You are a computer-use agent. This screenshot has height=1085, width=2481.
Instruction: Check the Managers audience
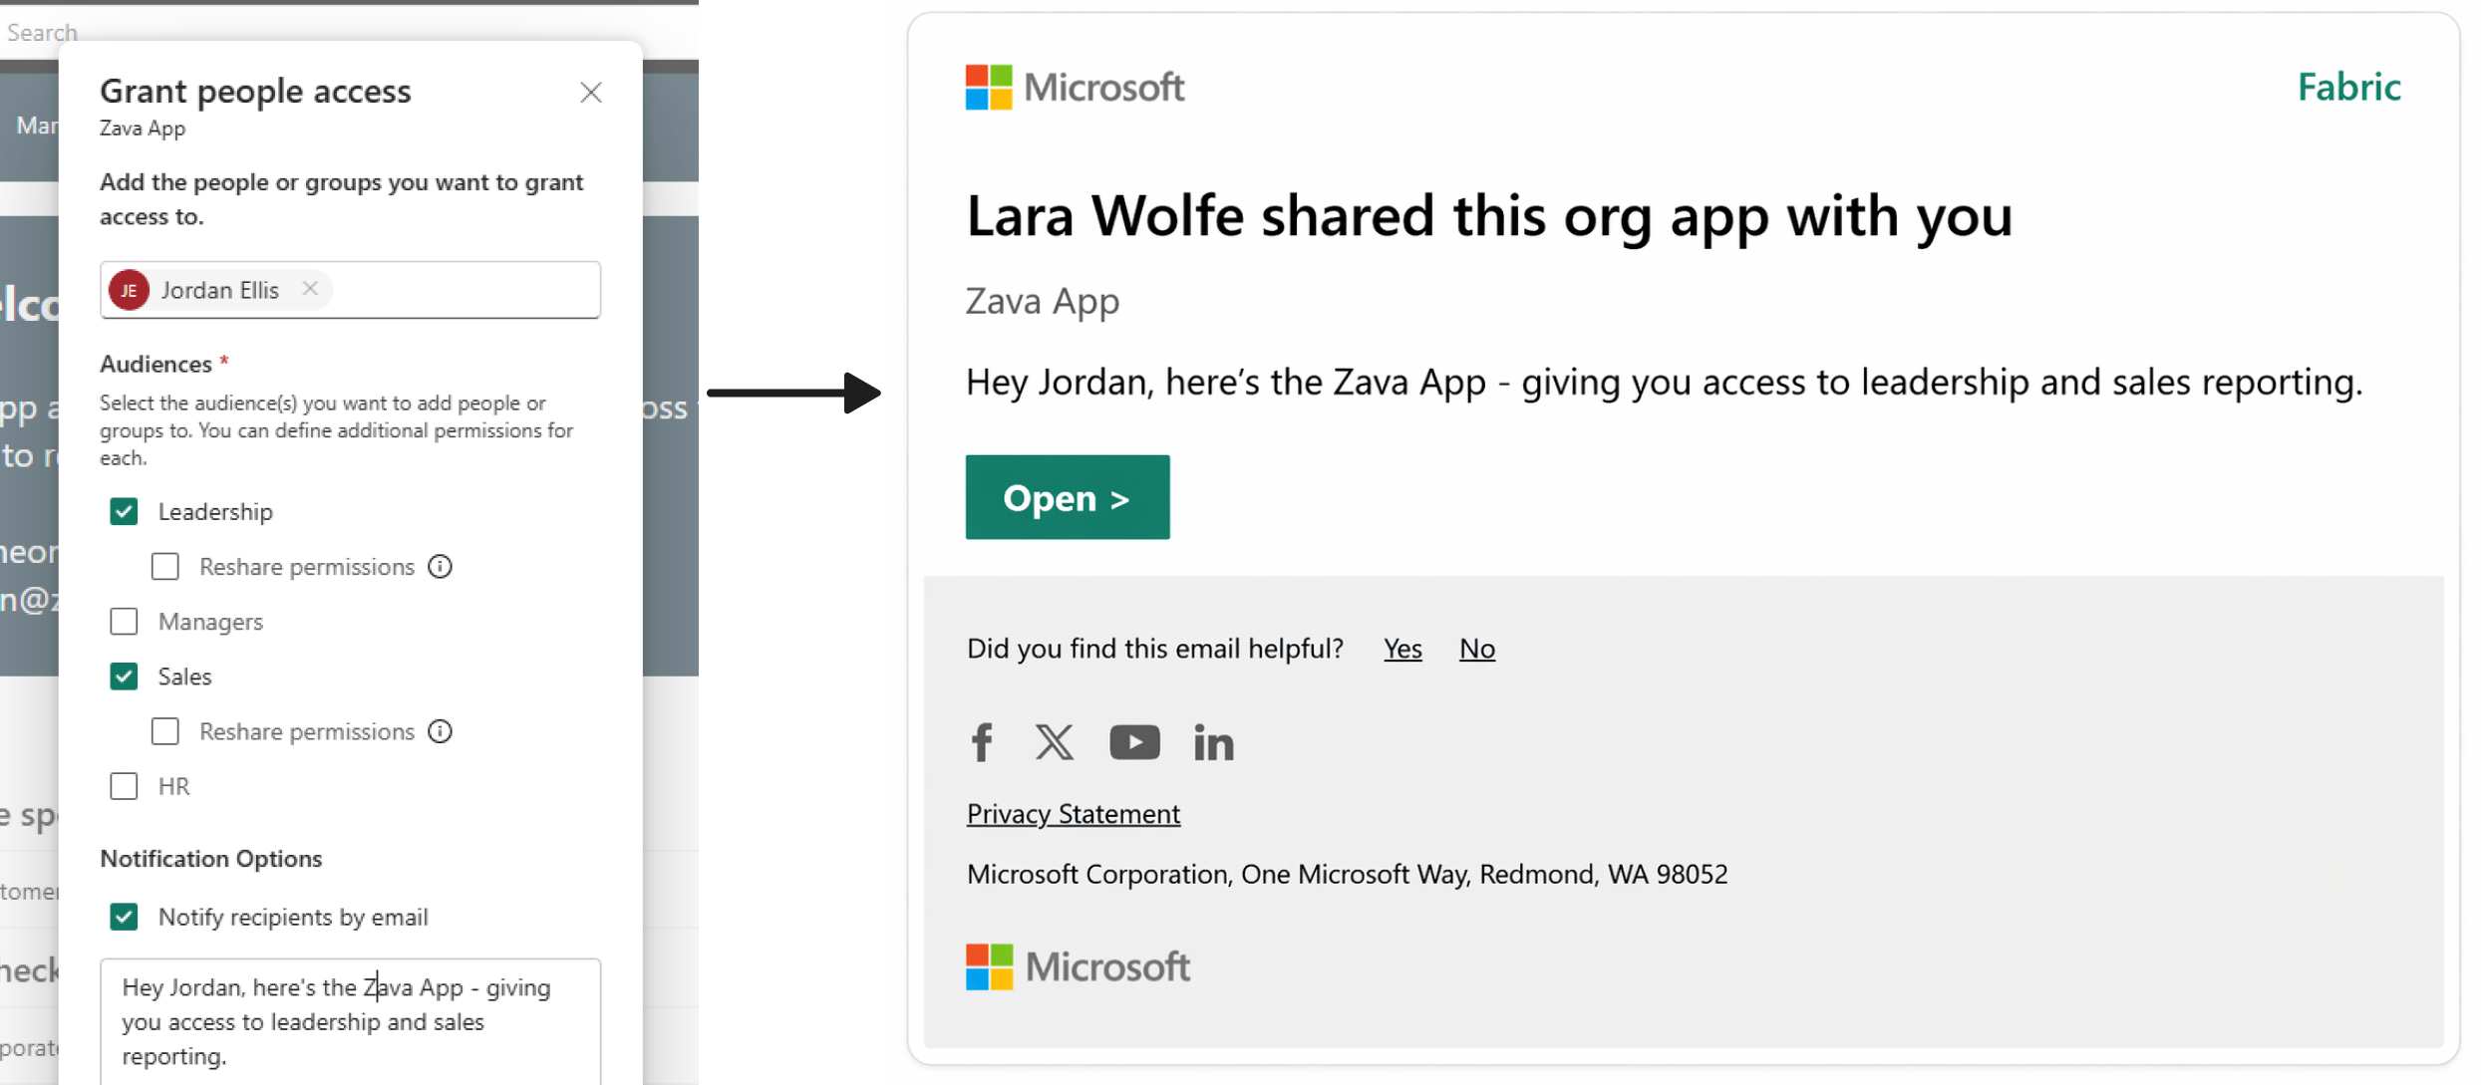pos(124,621)
